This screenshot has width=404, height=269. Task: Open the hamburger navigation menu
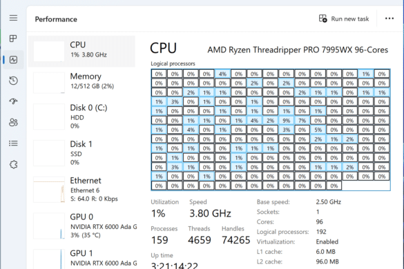coord(13,18)
